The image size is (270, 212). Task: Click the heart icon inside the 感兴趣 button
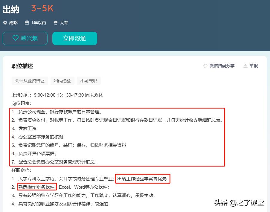[15, 38]
